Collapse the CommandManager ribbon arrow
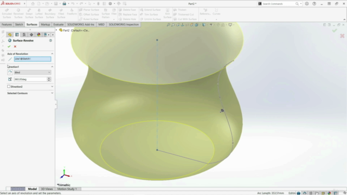 [344, 19]
